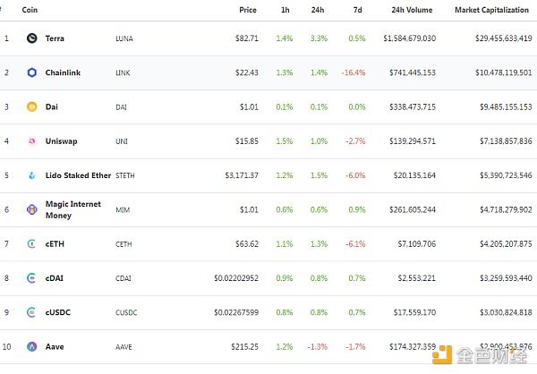Click the Uniswap unicorn logo icon

coord(32,140)
